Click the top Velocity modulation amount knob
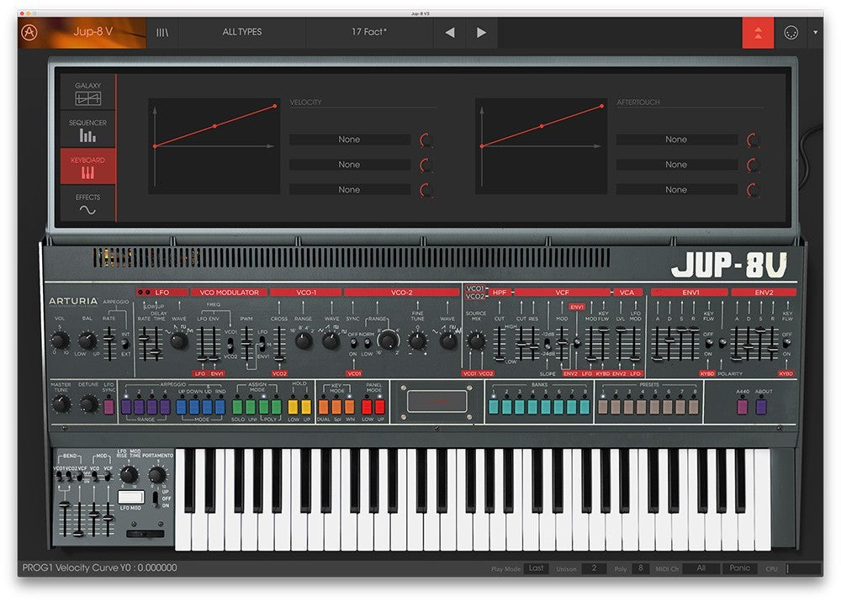Viewport: 841px width, 602px height. tap(426, 140)
